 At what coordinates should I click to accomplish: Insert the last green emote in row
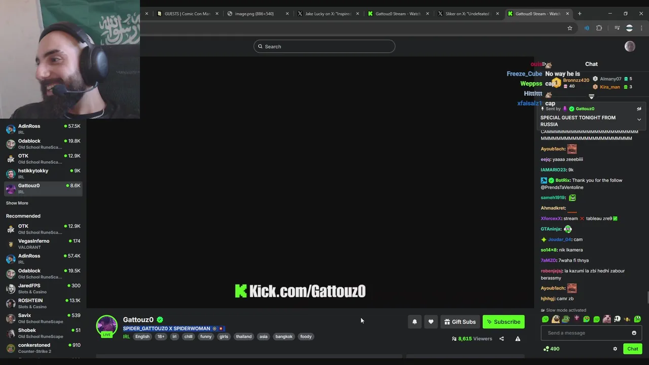click(637, 319)
